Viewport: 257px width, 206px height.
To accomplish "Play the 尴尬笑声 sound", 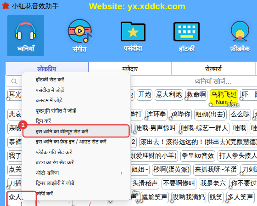I will coord(155,197).
